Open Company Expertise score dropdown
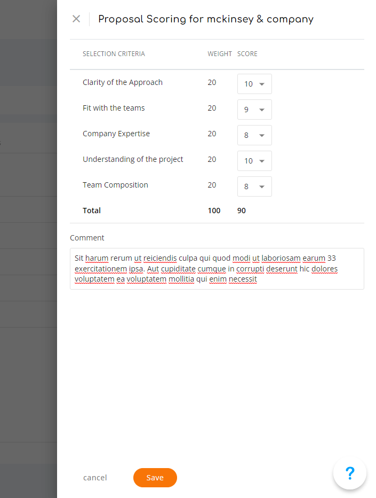 pos(254,135)
